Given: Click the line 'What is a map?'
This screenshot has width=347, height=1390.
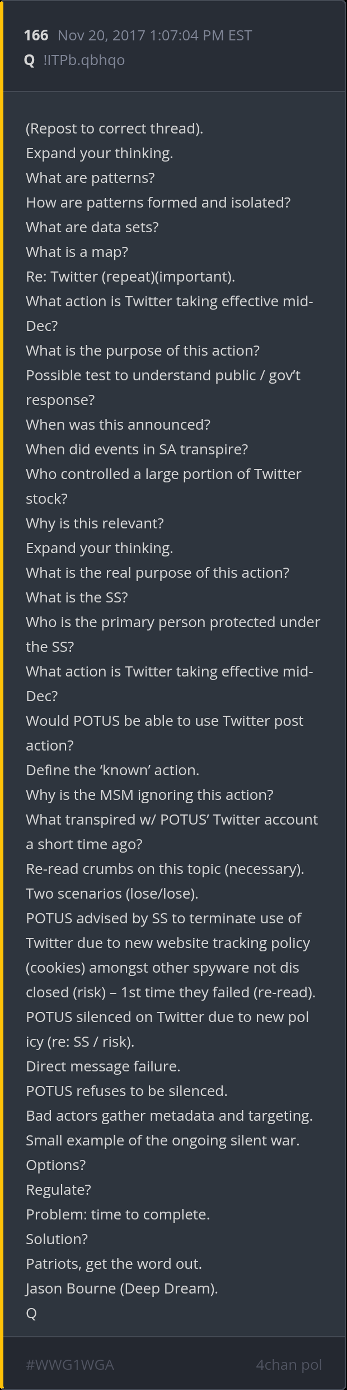Looking at the screenshot, I should [77, 252].
